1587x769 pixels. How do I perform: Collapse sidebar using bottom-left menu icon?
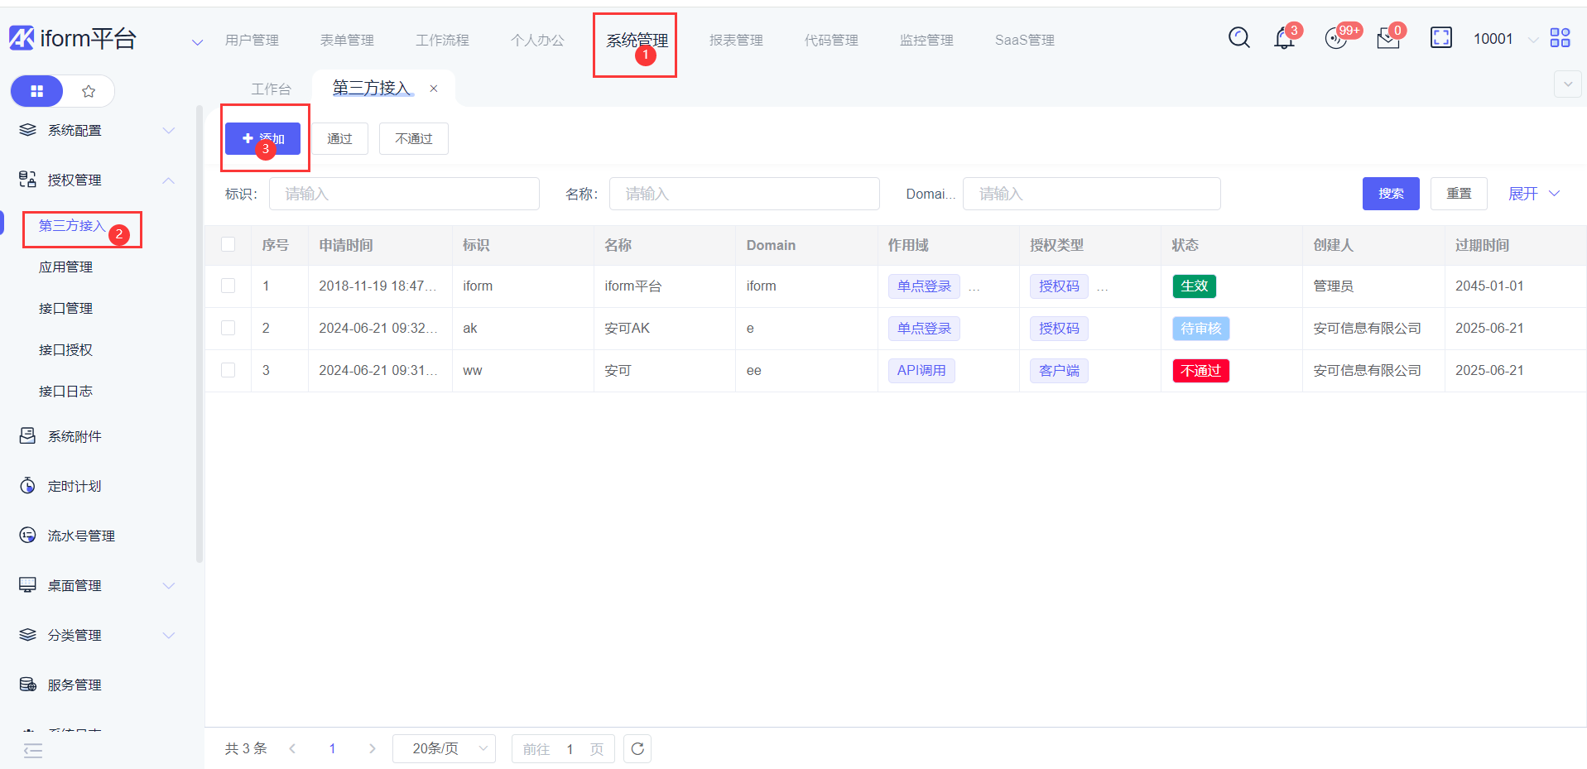click(33, 750)
